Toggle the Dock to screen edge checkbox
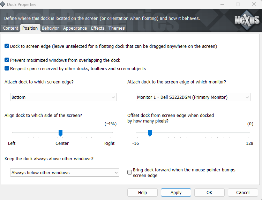Image resolution: width=262 pixels, height=200 pixels. pyautogui.click(x=7, y=46)
